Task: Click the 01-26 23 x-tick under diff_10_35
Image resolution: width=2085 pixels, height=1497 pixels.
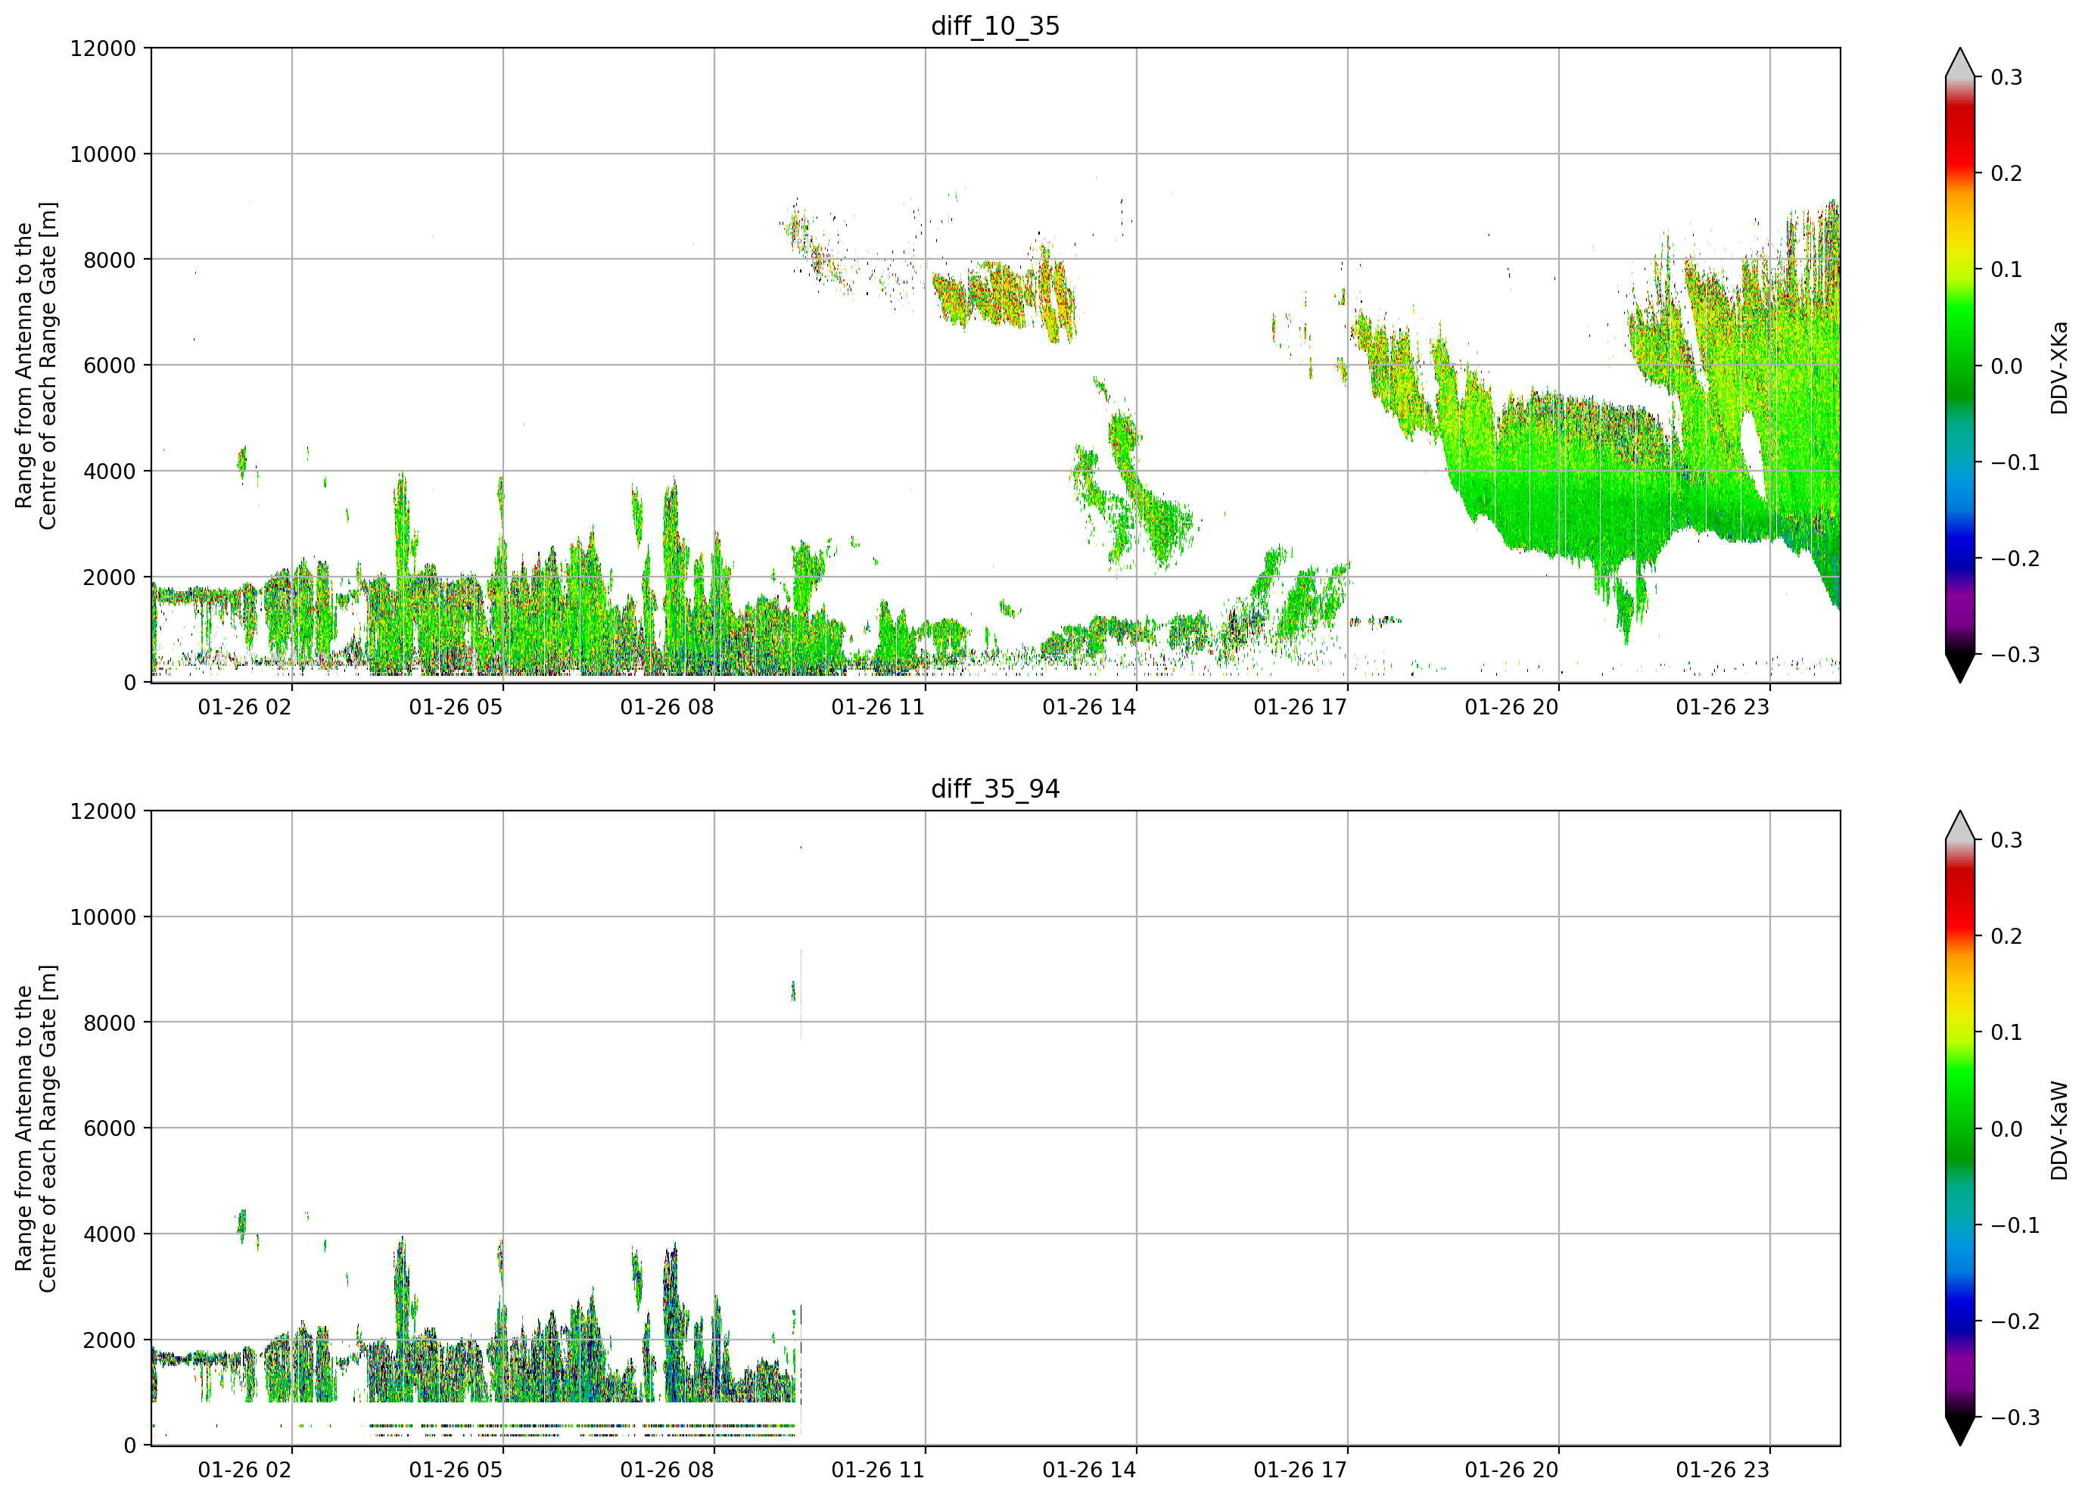Action: coord(1722,707)
